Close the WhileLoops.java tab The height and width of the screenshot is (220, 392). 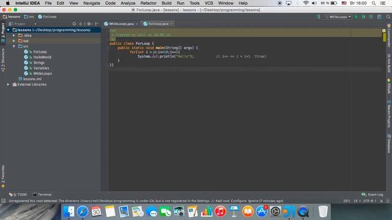(x=137, y=24)
